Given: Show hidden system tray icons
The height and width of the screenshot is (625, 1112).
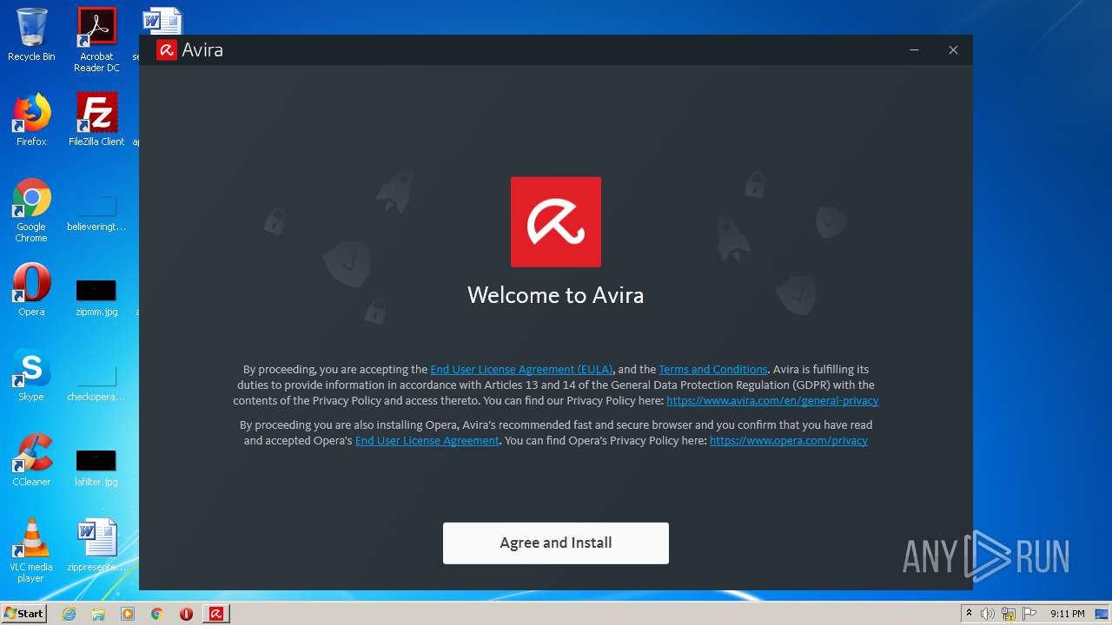Looking at the screenshot, I should click(x=969, y=614).
